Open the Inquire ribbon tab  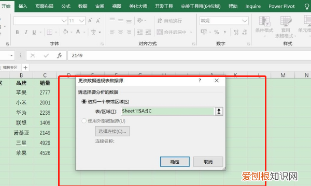click(x=253, y=6)
